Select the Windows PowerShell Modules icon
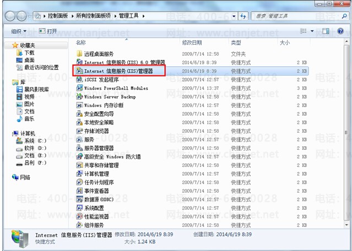352x251 pixels. coord(79,88)
